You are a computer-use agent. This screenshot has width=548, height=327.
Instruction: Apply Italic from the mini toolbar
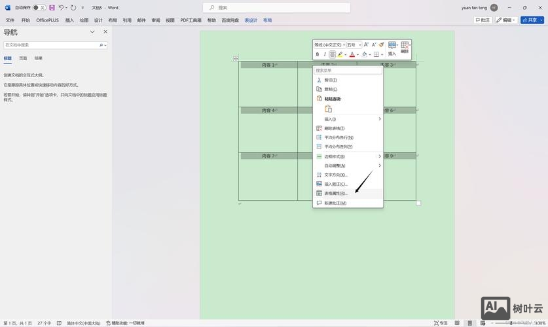click(325, 54)
